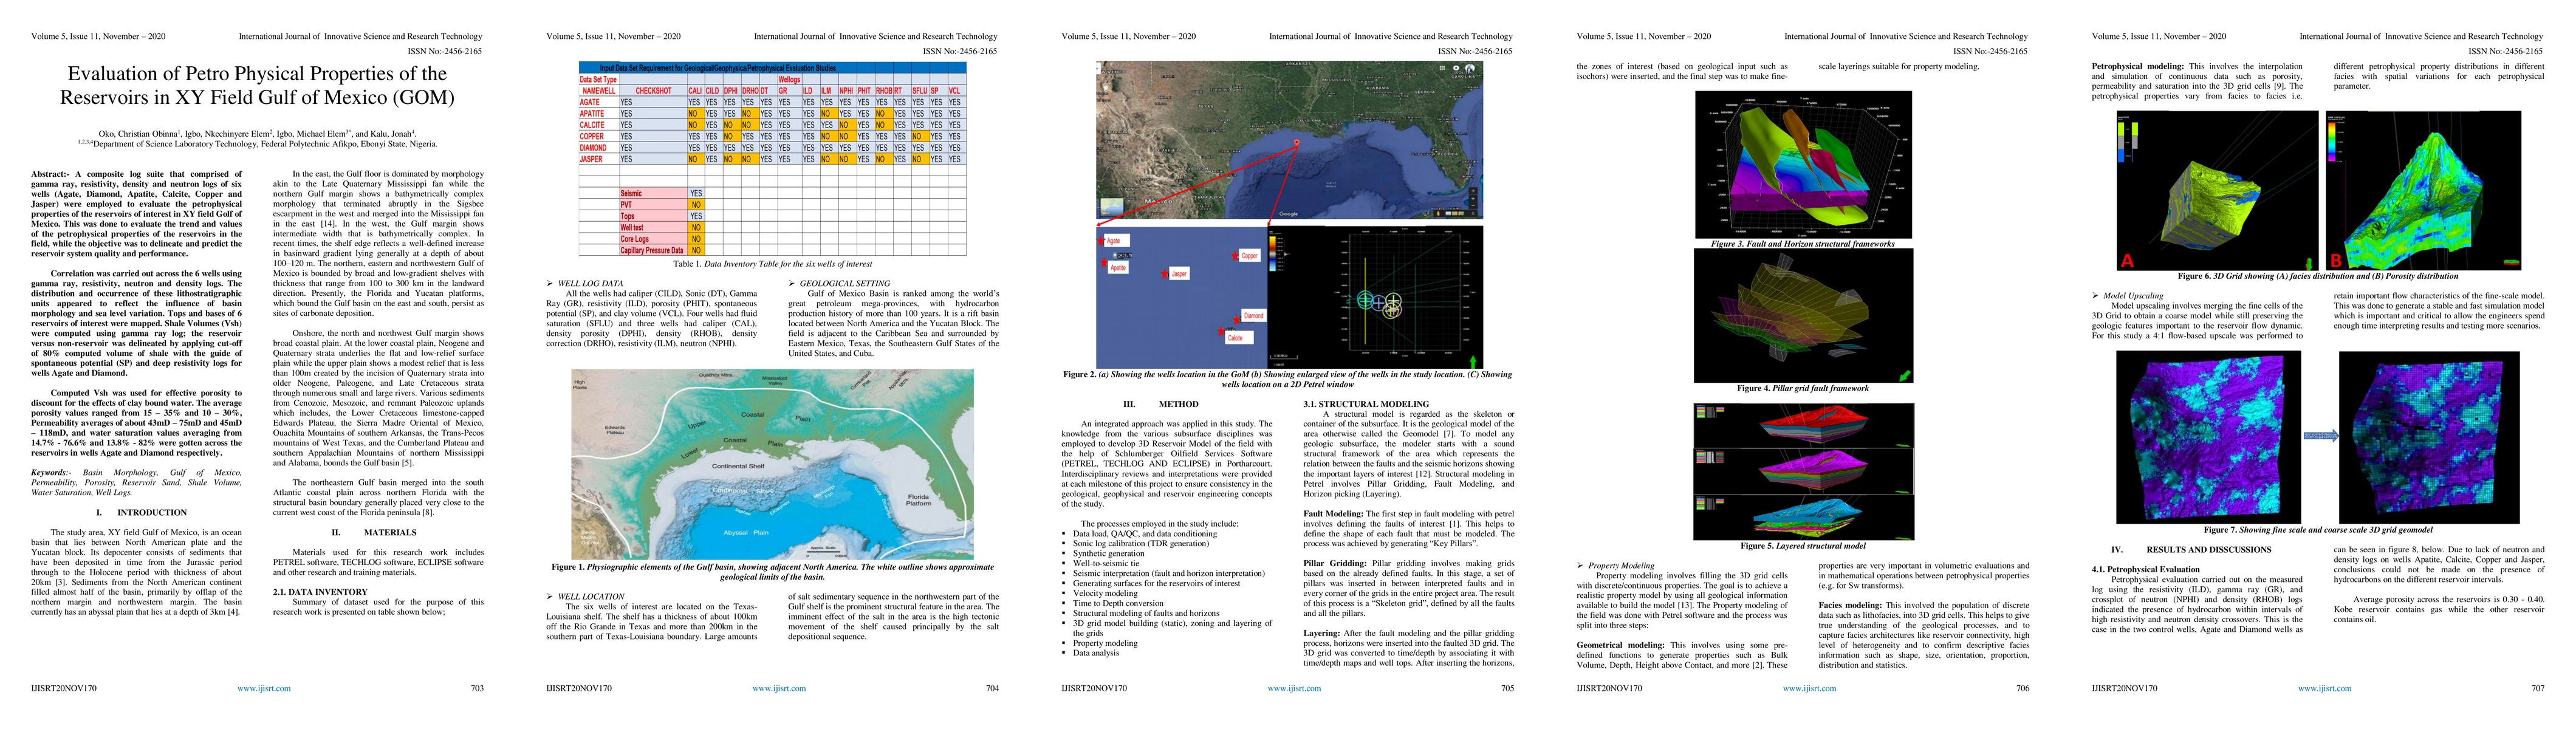
Task: Click the red location pin on the Gulf map
Action: coord(1297,142)
